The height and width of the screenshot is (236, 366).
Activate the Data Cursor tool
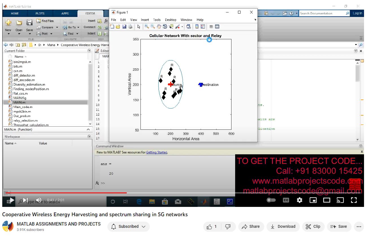[x=171, y=27]
